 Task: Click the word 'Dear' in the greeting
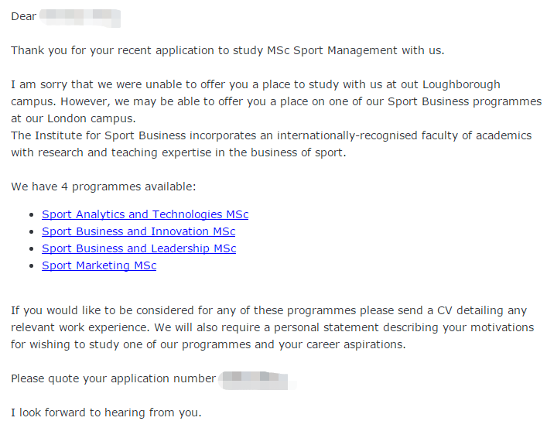tap(24, 16)
